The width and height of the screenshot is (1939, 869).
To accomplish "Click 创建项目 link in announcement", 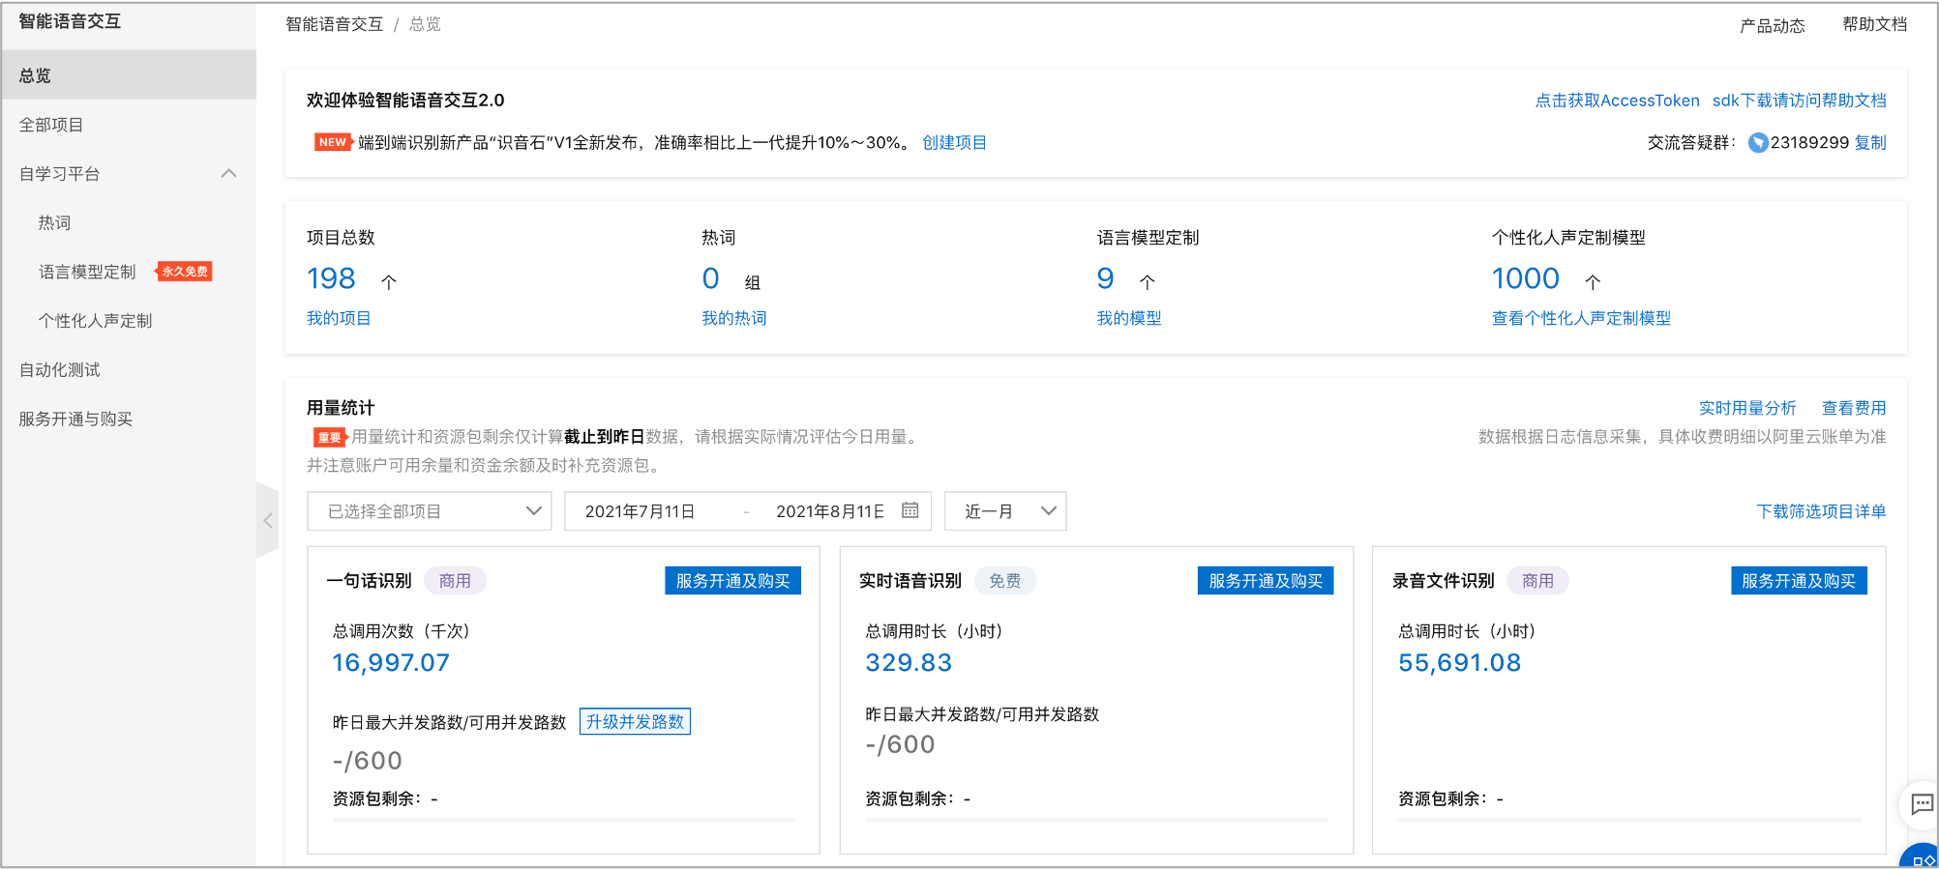I will (x=954, y=143).
